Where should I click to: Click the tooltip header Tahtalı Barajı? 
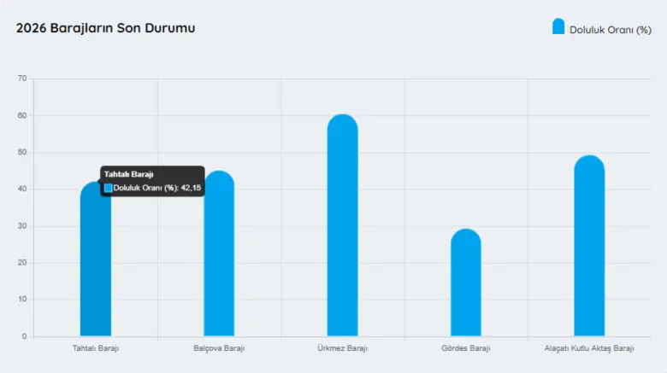click(x=128, y=174)
